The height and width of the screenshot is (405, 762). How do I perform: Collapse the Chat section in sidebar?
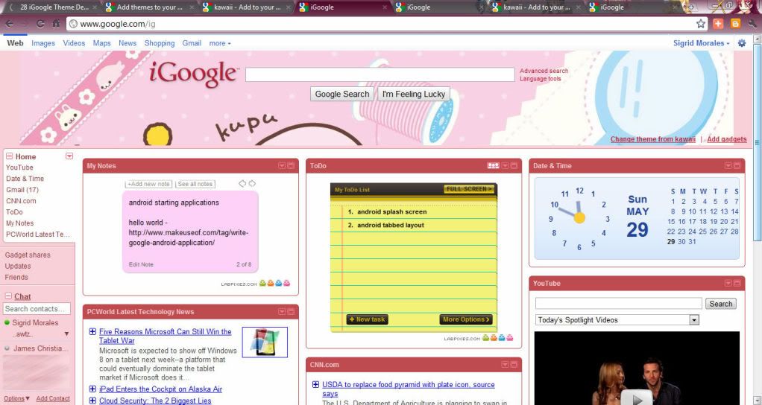[8, 296]
